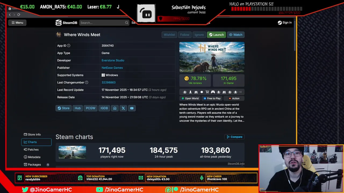Open changenumber 32298863 link
Screen dimensions: 344x193
109,83
